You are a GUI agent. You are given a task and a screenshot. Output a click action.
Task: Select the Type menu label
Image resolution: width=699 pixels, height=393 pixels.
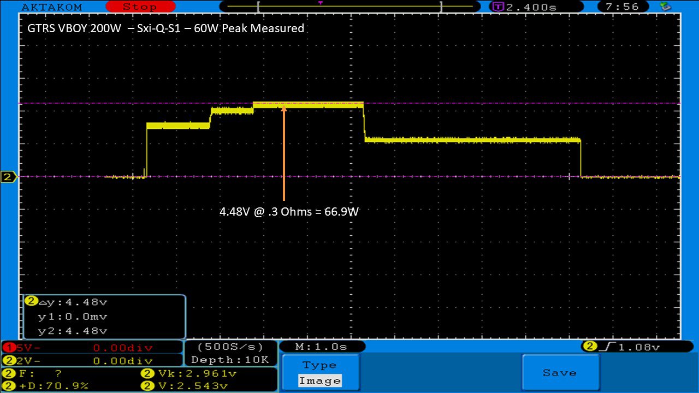click(319, 365)
